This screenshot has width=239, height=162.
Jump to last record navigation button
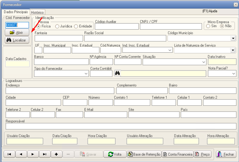(x=44, y=154)
